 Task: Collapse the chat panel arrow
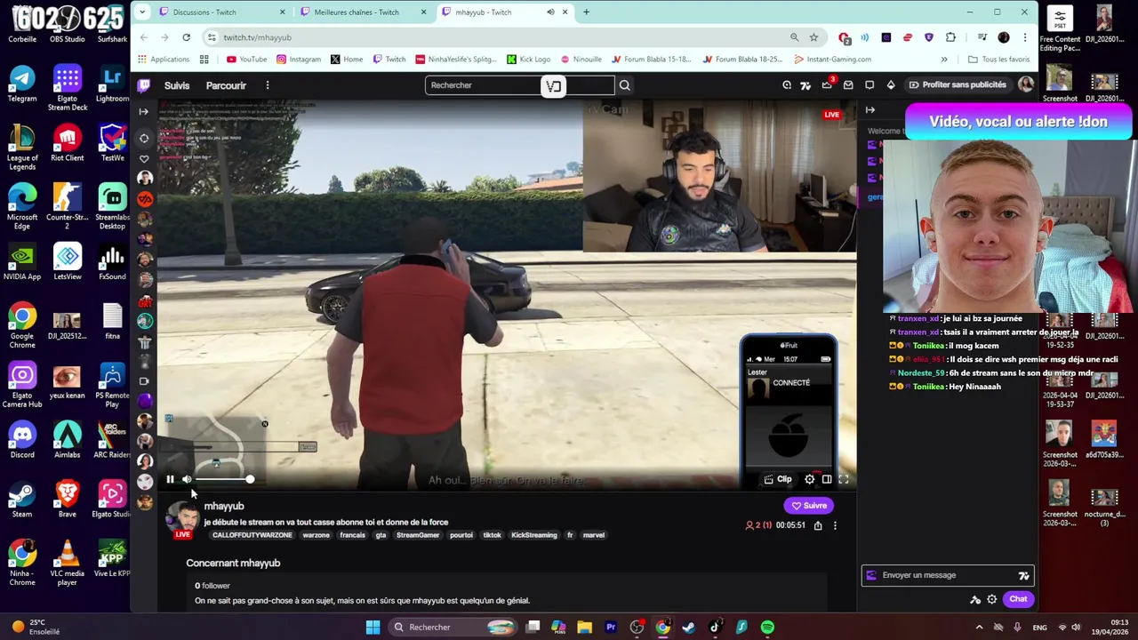tap(870, 110)
